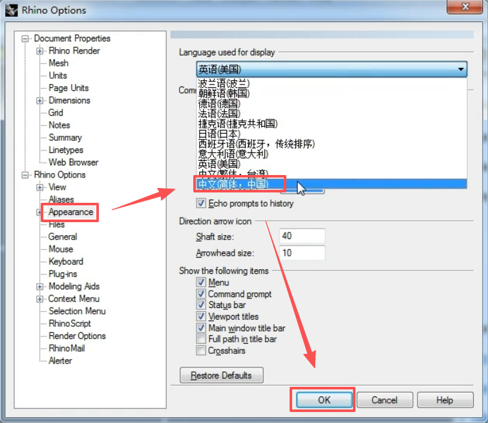488x423 pixels.
Task: Click the Arrowhead size input field
Action: pos(302,253)
